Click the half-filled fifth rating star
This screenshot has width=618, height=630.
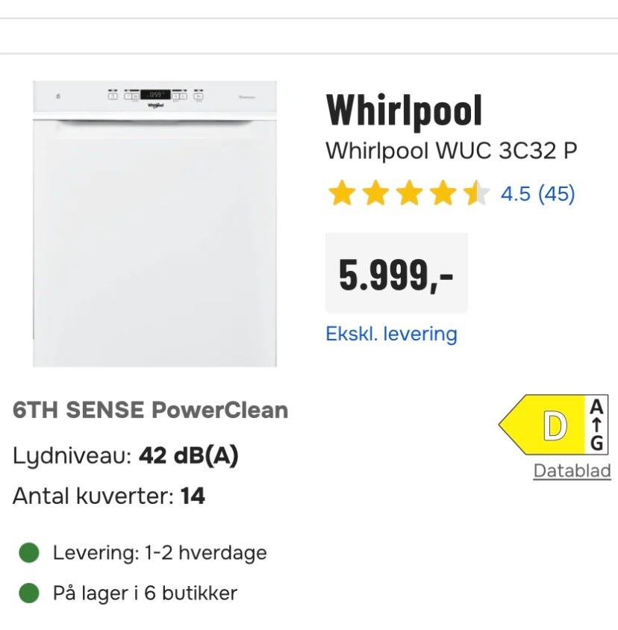pyautogui.click(x=475, y=194)
